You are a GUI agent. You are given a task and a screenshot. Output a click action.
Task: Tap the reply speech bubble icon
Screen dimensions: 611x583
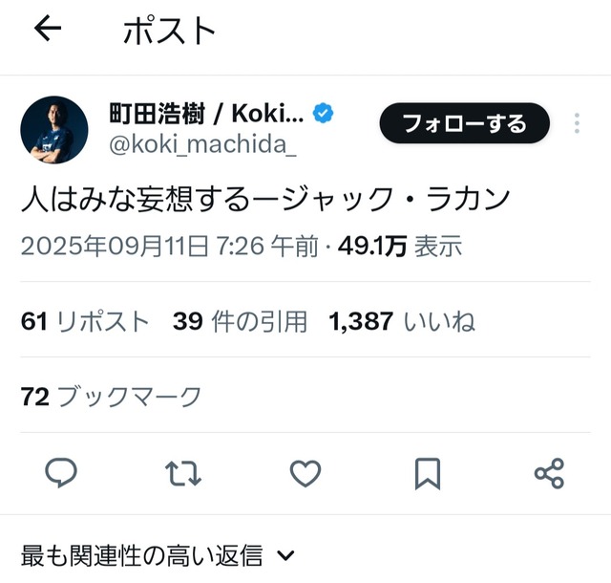pyautogui.click(x=61, y=472)
